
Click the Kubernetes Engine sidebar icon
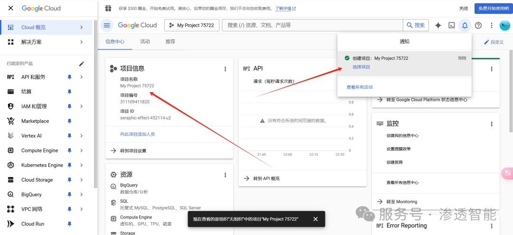point(11,165)
